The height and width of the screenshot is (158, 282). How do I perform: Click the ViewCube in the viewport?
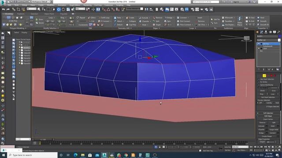coord(246,38)
